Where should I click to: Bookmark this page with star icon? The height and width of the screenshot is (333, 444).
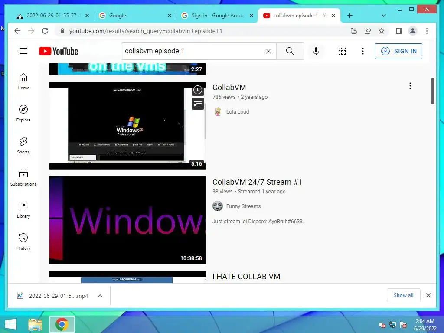pos(382,31)
